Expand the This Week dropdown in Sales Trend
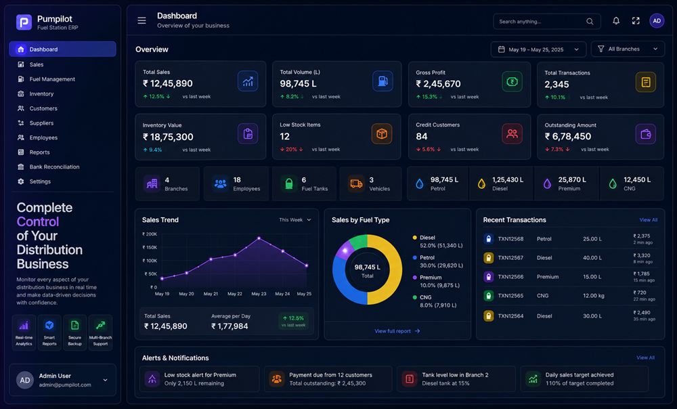Viewport: 677px width, 409px height. (295, 220)
